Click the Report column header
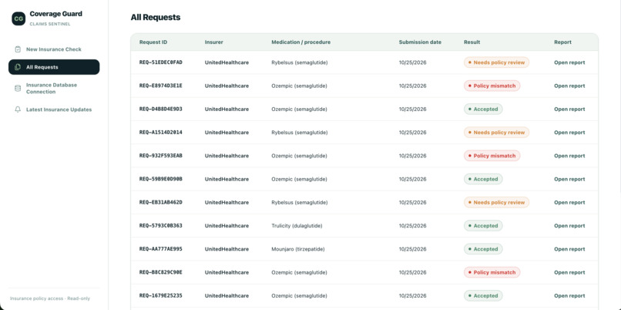Screen dimensions: 621x310 click(562, 42)
